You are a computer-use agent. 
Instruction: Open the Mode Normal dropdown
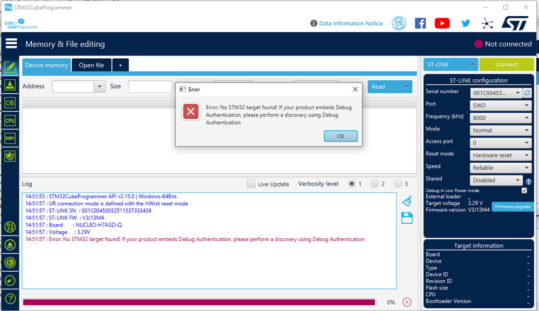click(501, 130)
